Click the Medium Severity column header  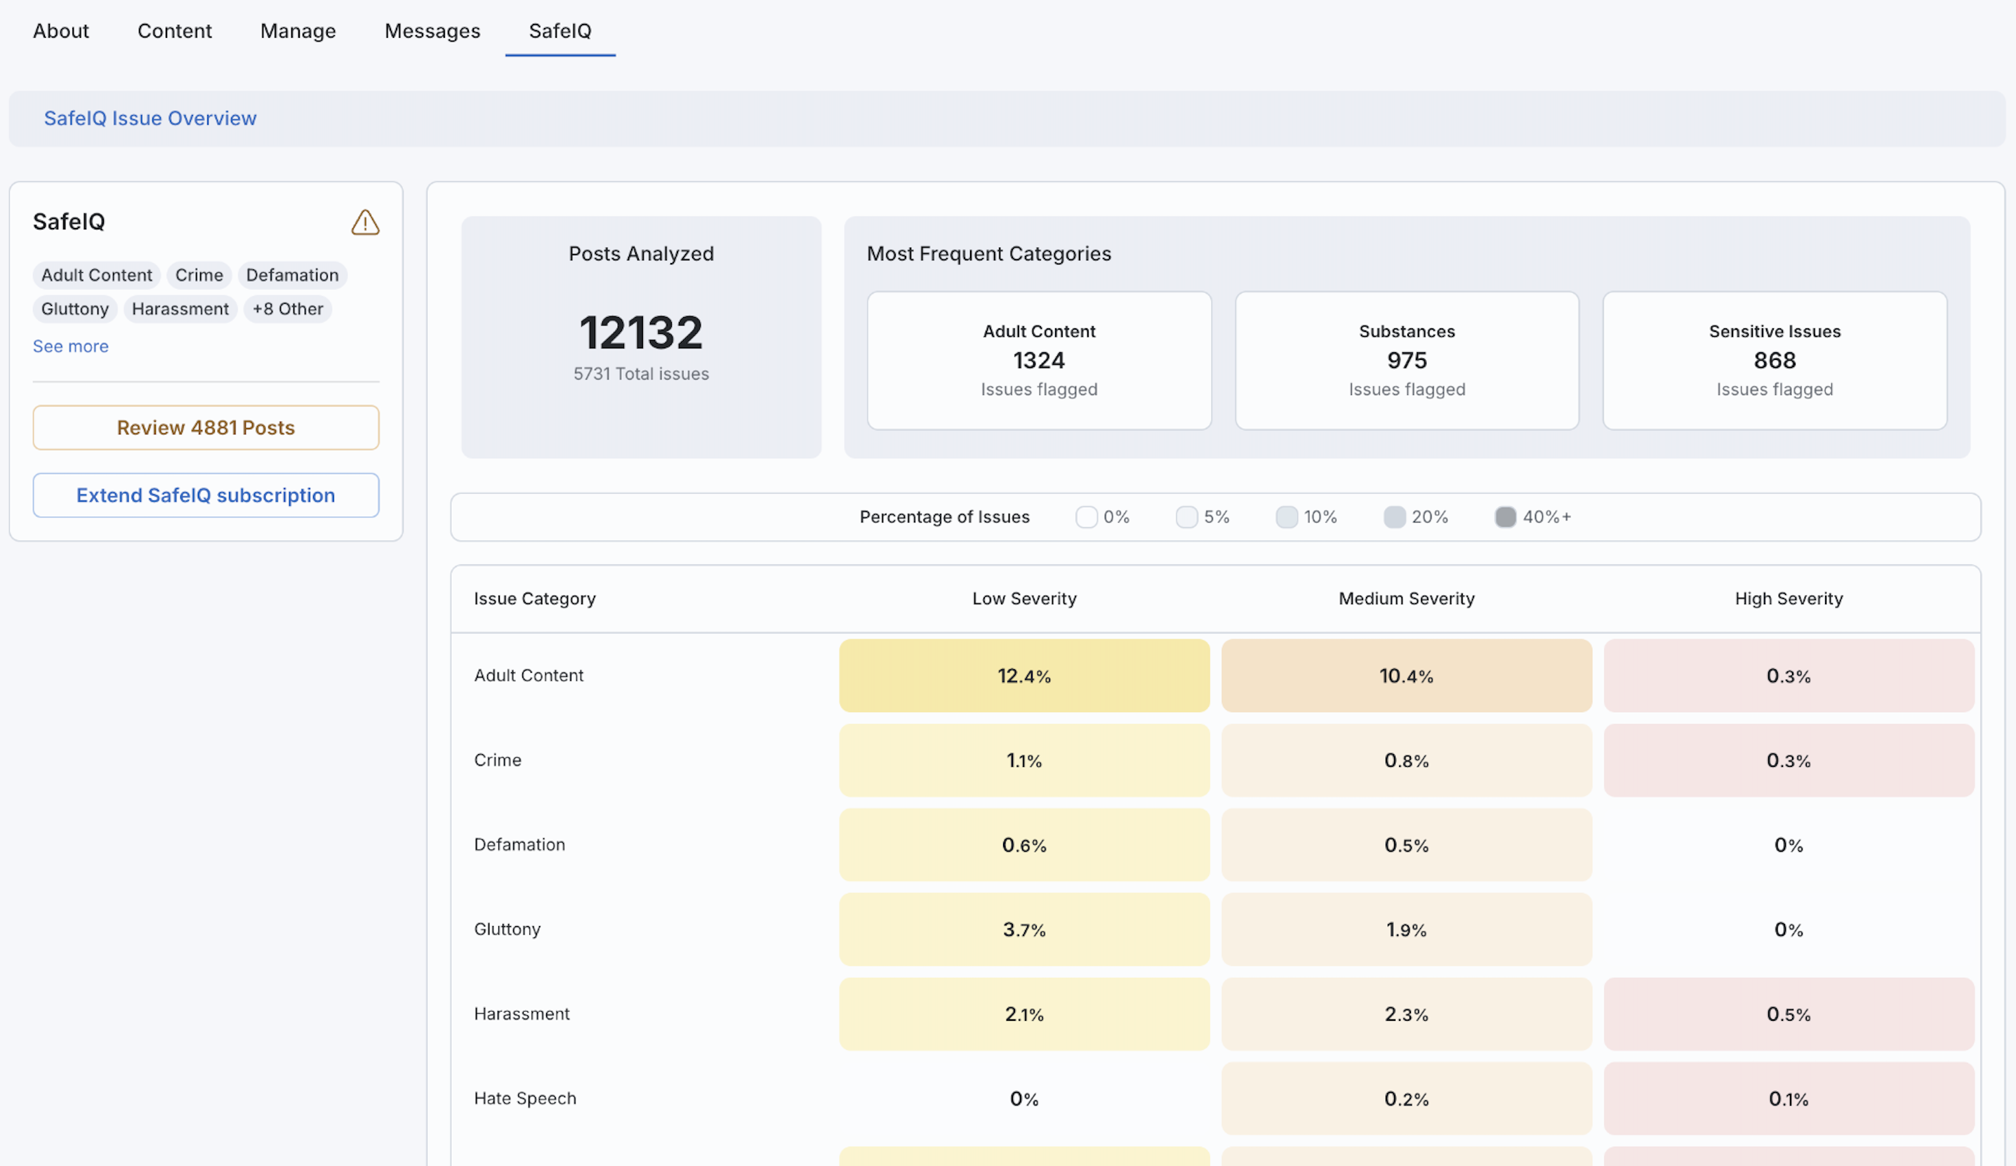pyautogui.click(x=1407, y=599)
